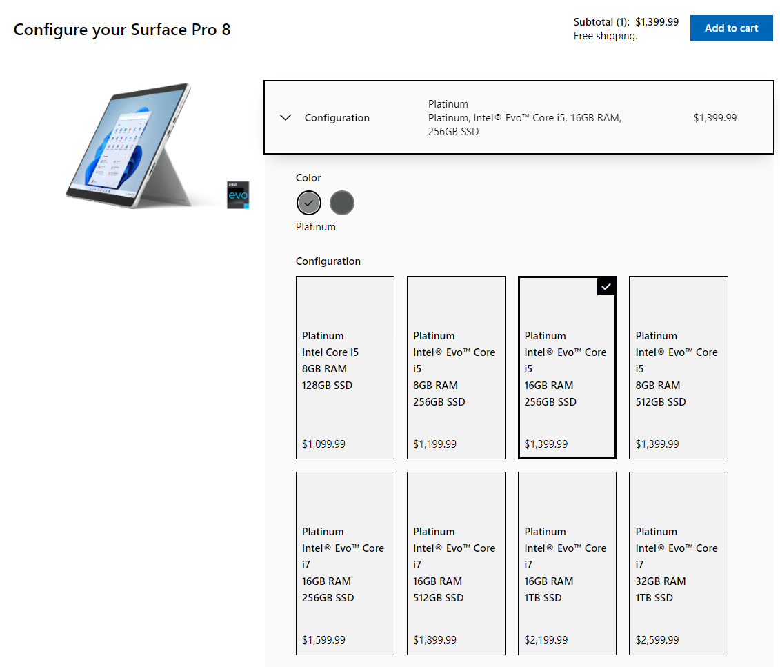
Task: Click the Intel Evo badge icon
Action: click(x=238, y=195)
